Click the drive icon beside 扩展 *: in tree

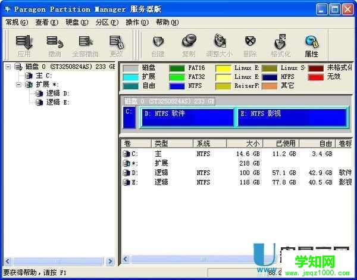coord(29,85)
